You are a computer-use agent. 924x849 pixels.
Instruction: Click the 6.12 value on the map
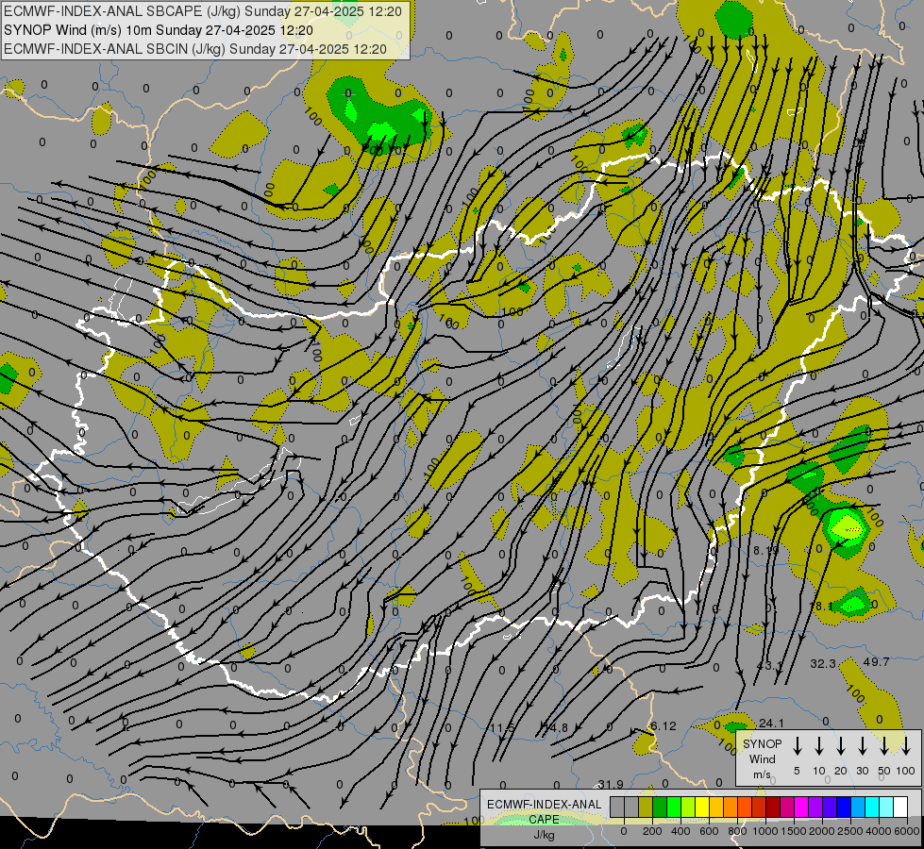click(x=663, y=725)
